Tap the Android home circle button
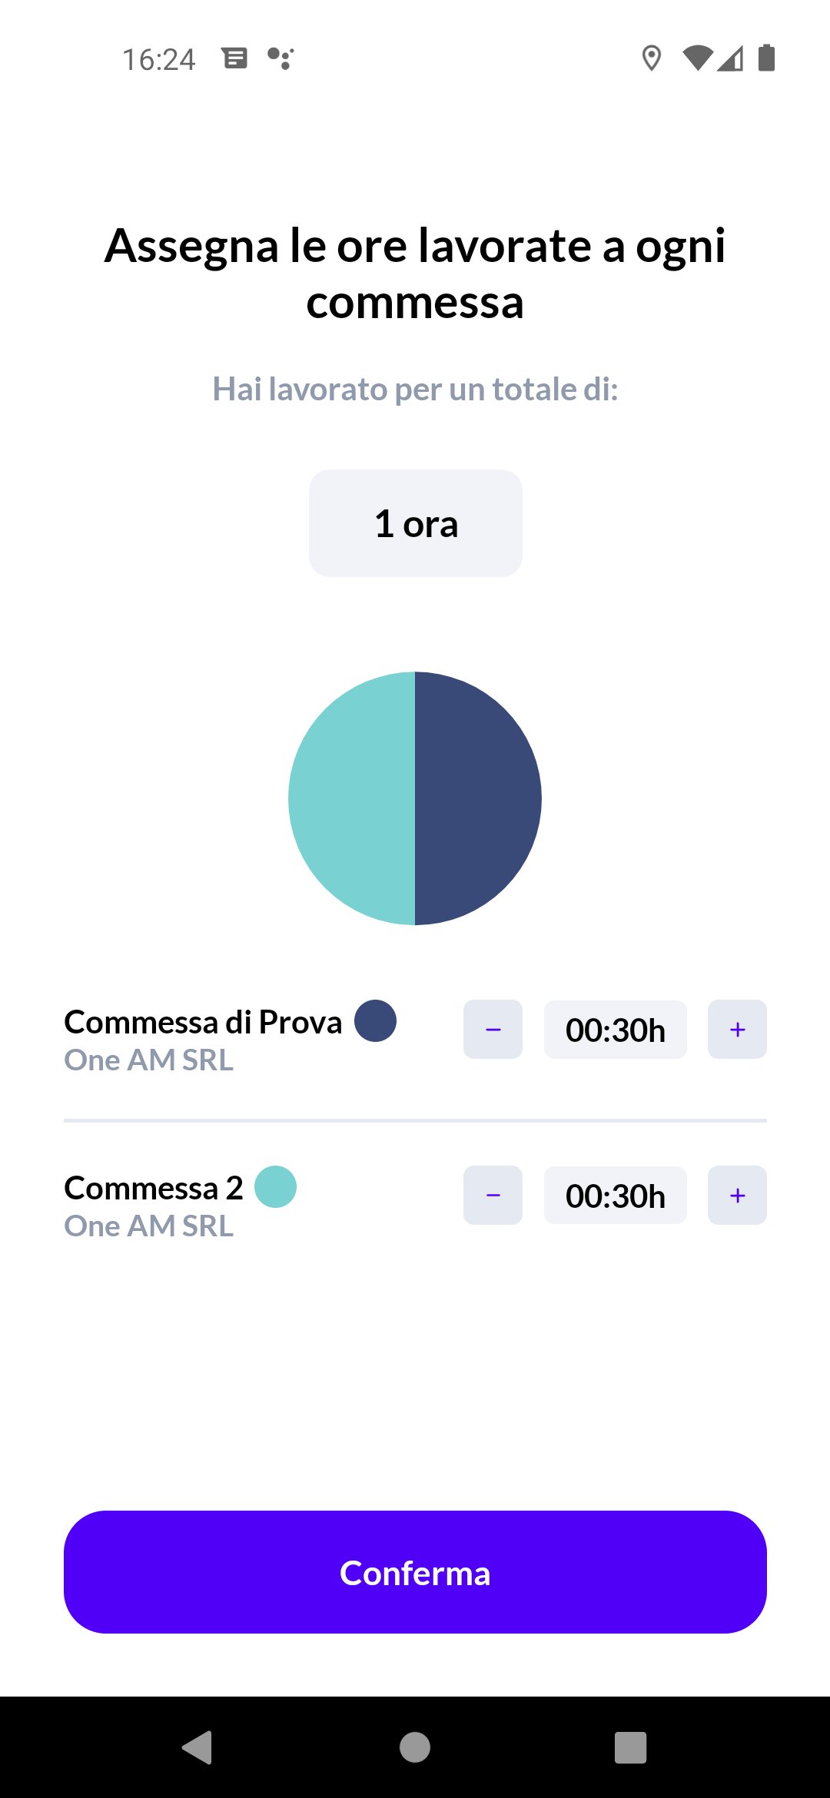Screen dimensions: 830x1798 pyautogui.click(x=415, y=1747)
